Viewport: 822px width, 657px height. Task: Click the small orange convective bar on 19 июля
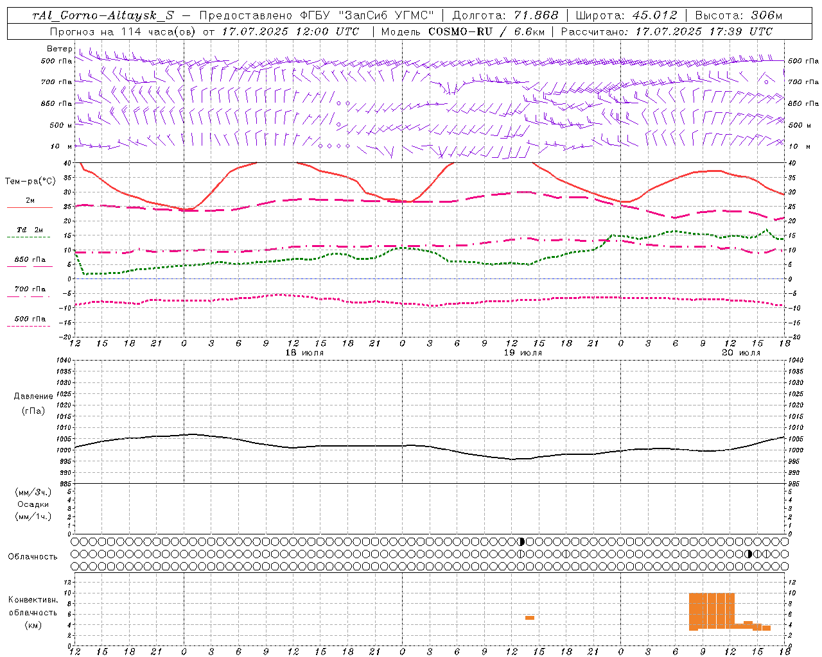coord(530,618)
